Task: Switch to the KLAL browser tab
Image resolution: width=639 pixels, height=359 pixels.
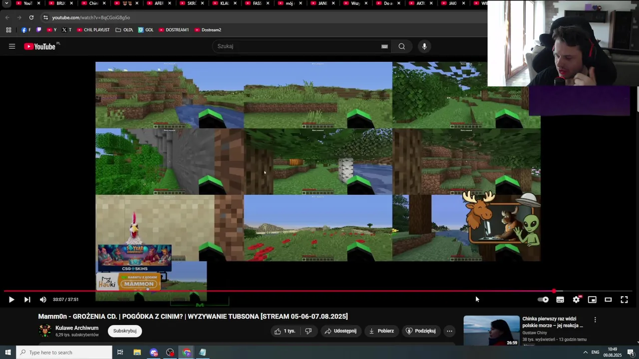Action: click(225, 3)
